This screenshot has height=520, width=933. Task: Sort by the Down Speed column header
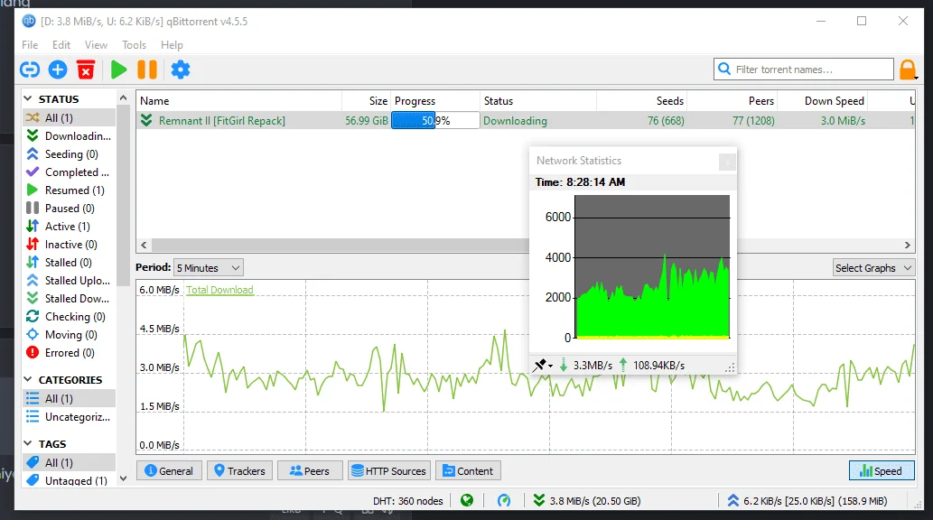(822, 100)
